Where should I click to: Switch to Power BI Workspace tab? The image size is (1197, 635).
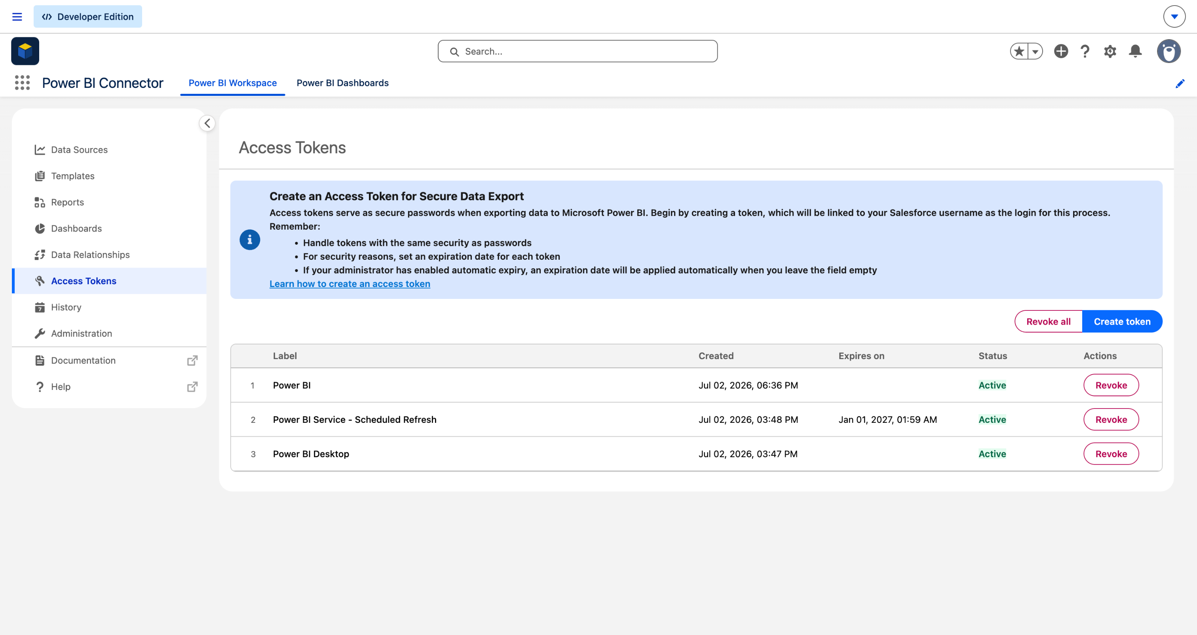pos(233,83)
